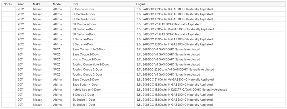287x109 pixels.
Task: Click the Notes column header
Action: click(9, 4)
